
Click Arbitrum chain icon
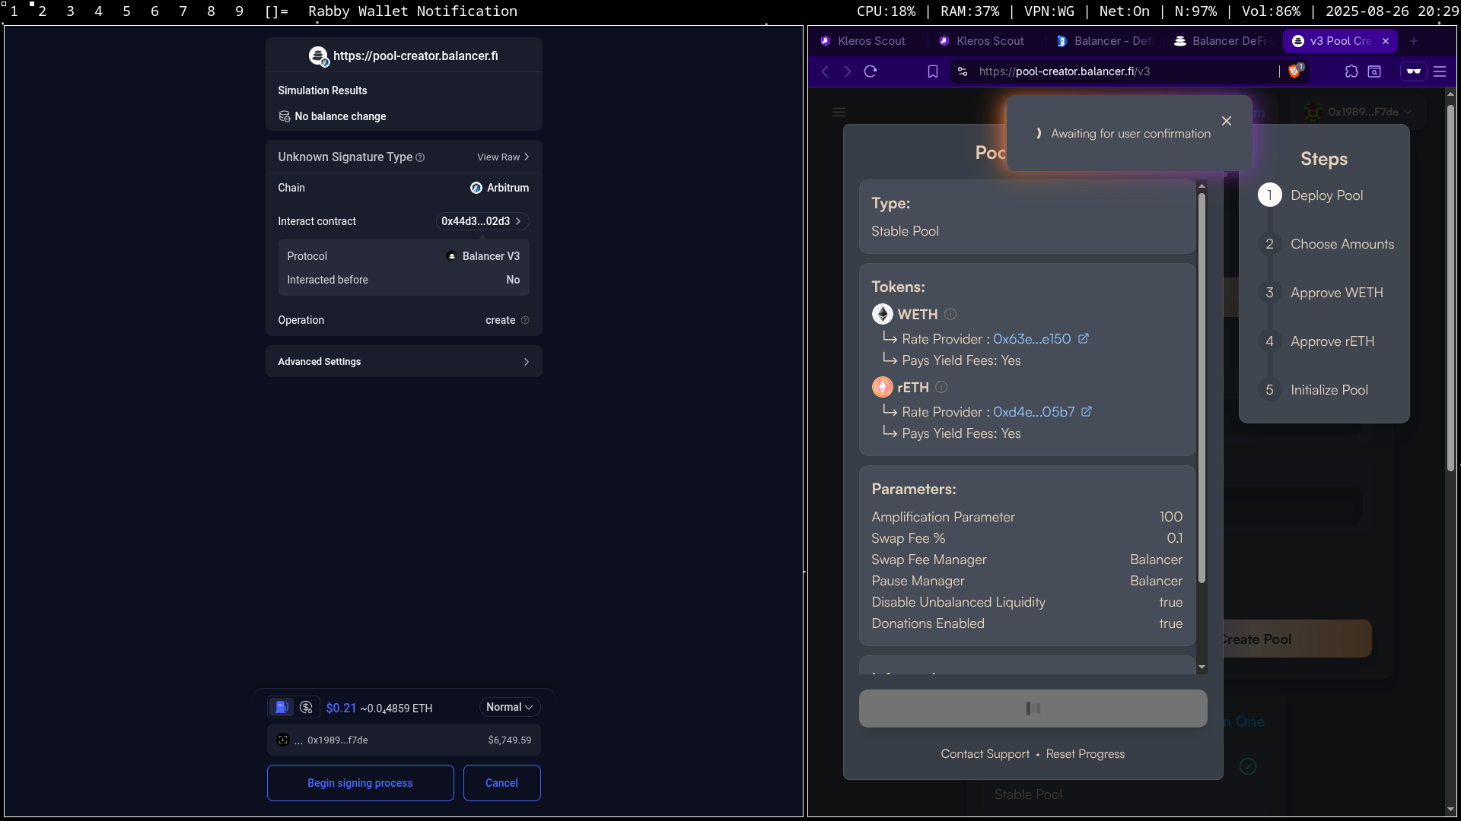[x=476, y=188]
